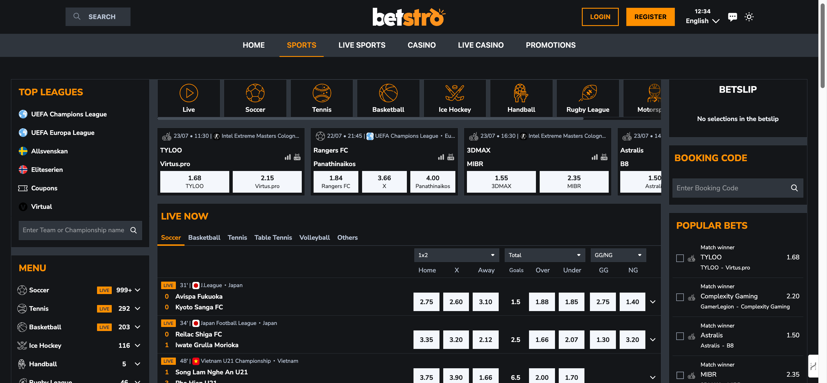
Task: Open UEFA Europa League link
Action: [x=63, y=133]
